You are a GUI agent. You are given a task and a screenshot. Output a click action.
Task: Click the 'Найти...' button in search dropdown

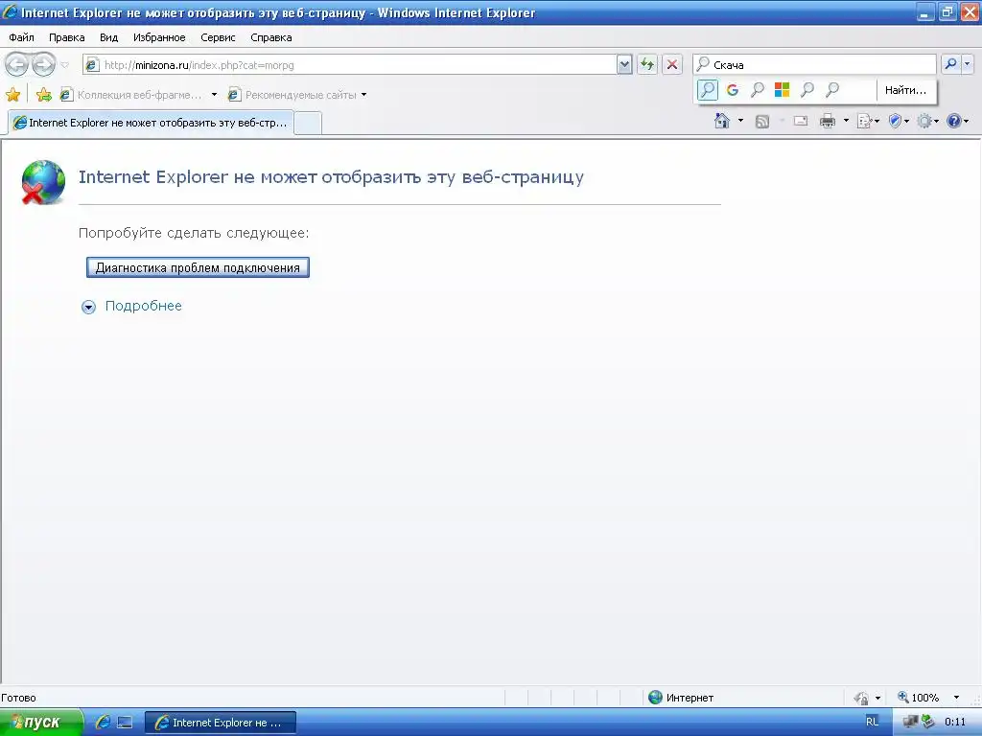pos(905,90)
